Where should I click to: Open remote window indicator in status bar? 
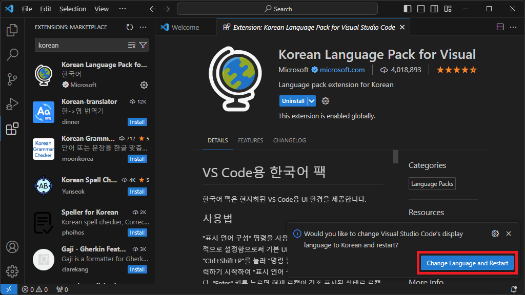[9, 289]
